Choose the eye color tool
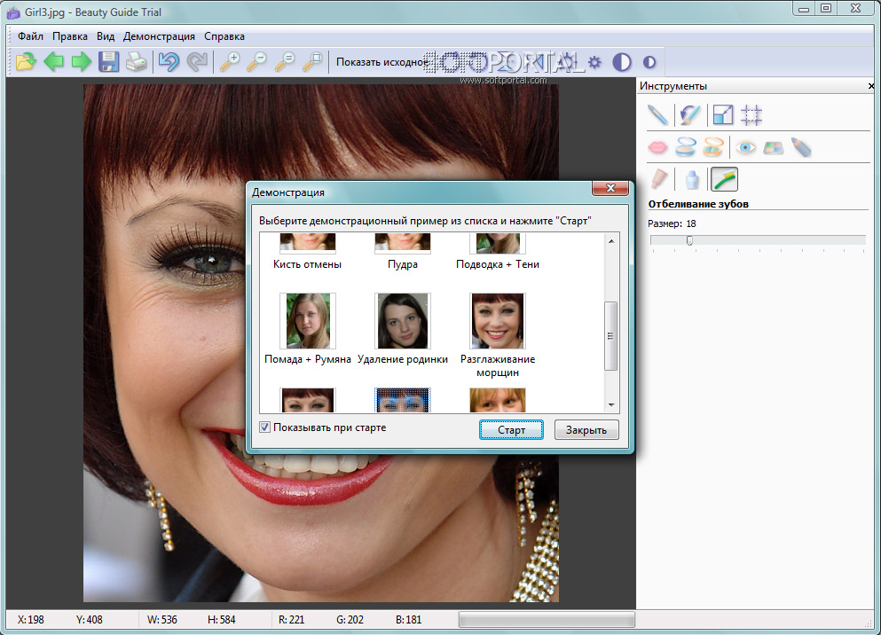881x635 pixels. (x=746, y=147)
